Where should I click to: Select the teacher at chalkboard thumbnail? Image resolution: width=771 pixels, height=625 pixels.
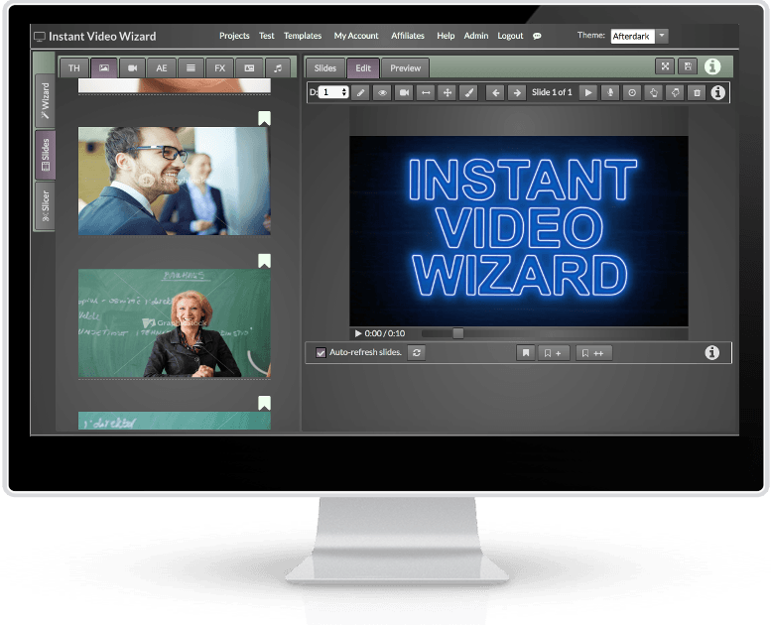pyautogui.click(x=174, y=323)
